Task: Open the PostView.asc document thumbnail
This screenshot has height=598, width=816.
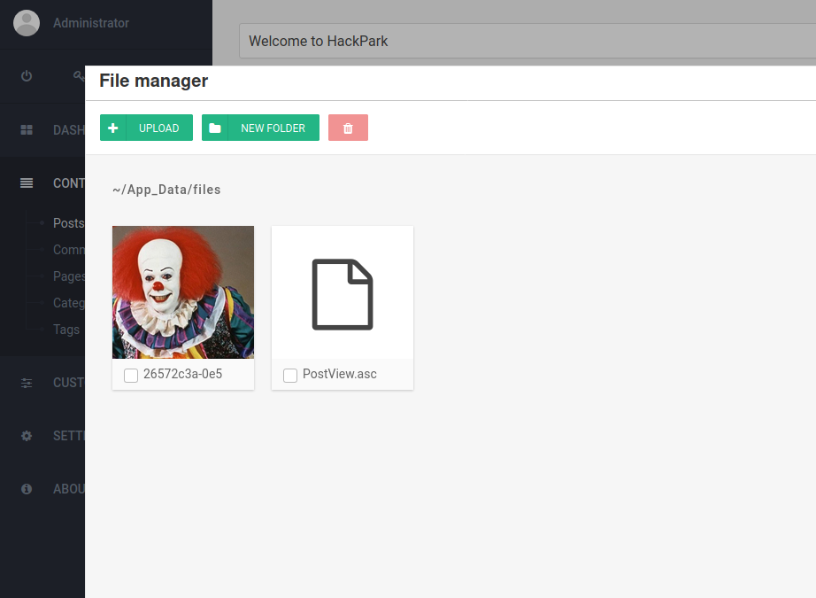Action: (343, 294)
